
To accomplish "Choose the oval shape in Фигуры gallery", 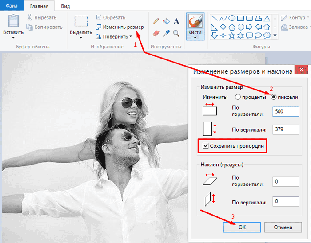I will tap(232, 19).
